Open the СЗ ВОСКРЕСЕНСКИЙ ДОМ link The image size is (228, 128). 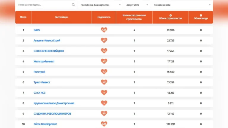pos(49,51)
